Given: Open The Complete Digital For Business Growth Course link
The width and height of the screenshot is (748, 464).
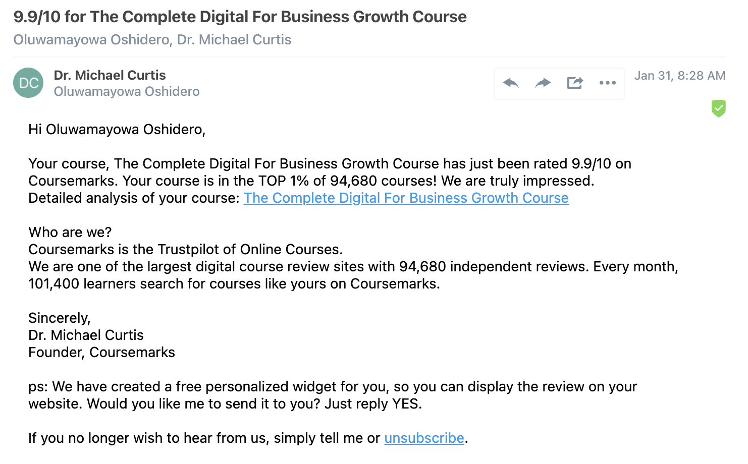Looking at the screenshot, I should [406, 198].
